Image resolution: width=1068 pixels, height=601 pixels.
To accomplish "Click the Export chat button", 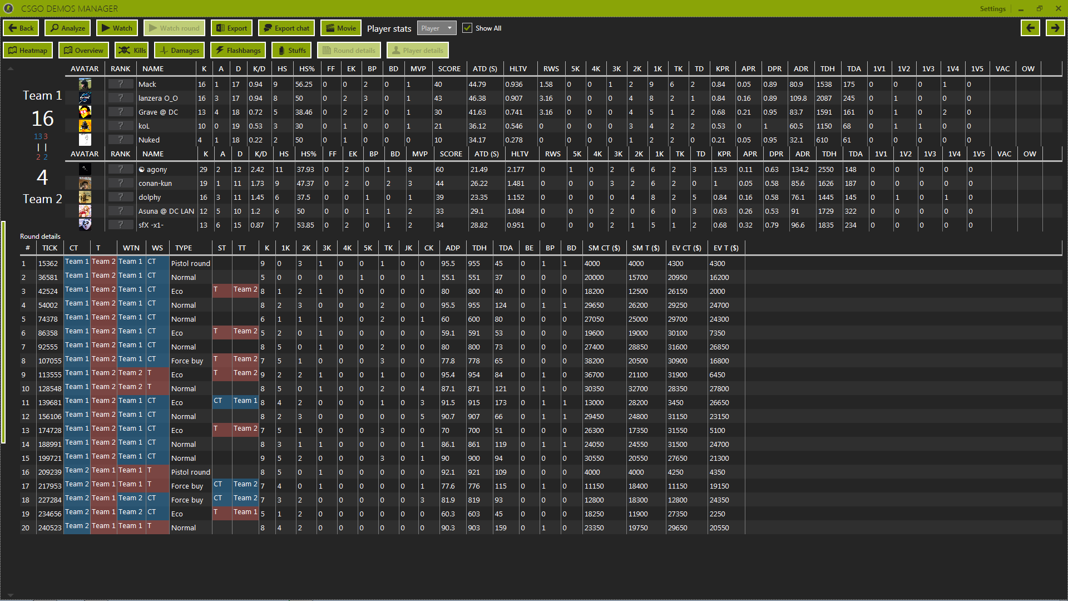I will 286,28.
